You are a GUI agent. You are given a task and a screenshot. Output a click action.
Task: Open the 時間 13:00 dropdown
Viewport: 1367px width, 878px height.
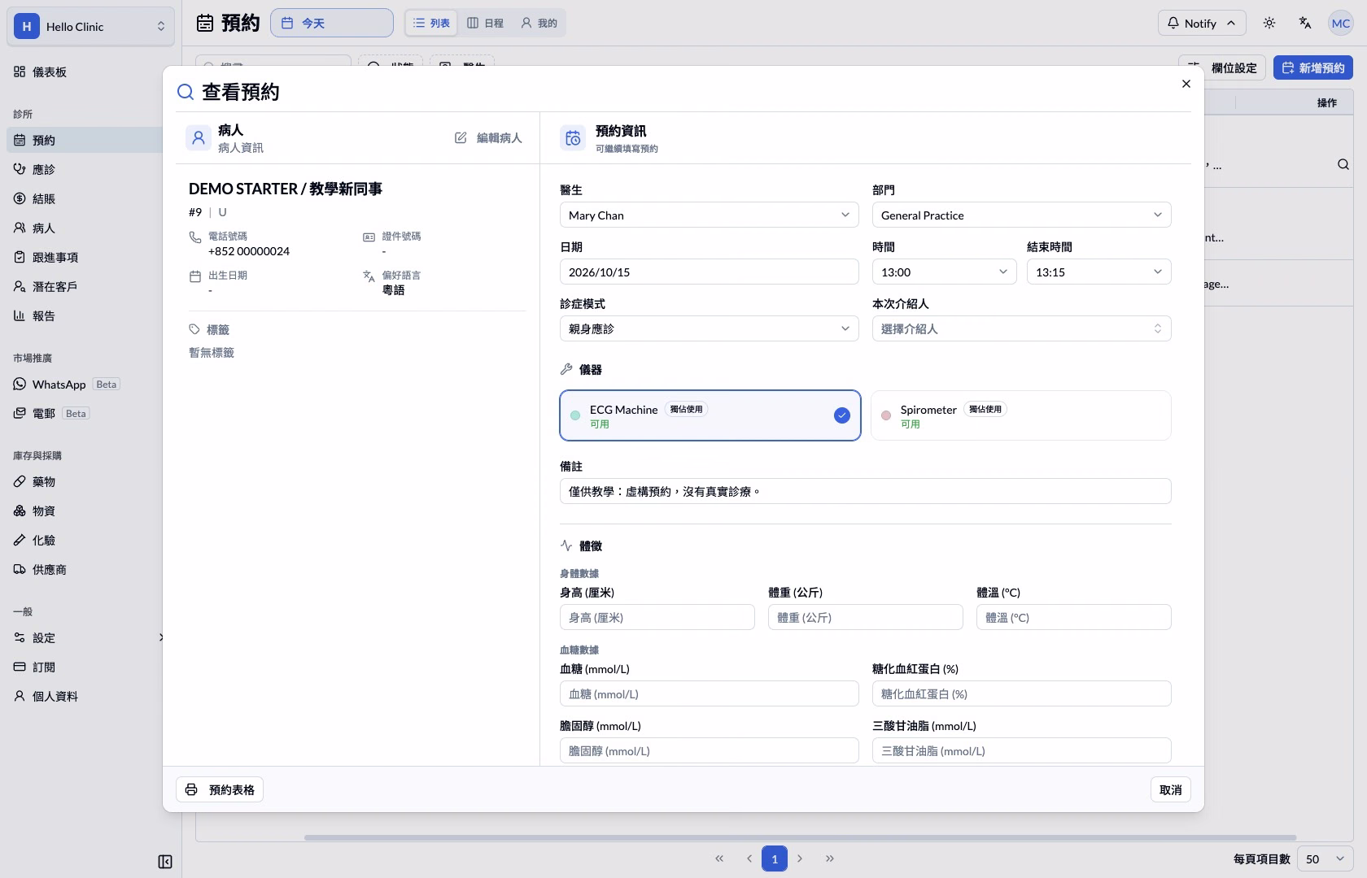click(945, 272)
